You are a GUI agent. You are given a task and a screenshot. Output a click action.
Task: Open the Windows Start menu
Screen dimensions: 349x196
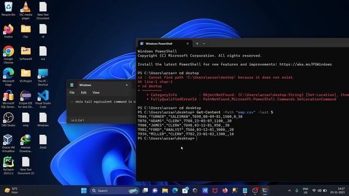[84, 191]
